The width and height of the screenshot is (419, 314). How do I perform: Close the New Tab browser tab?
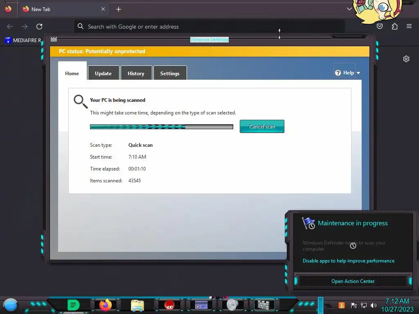(103, 9)
